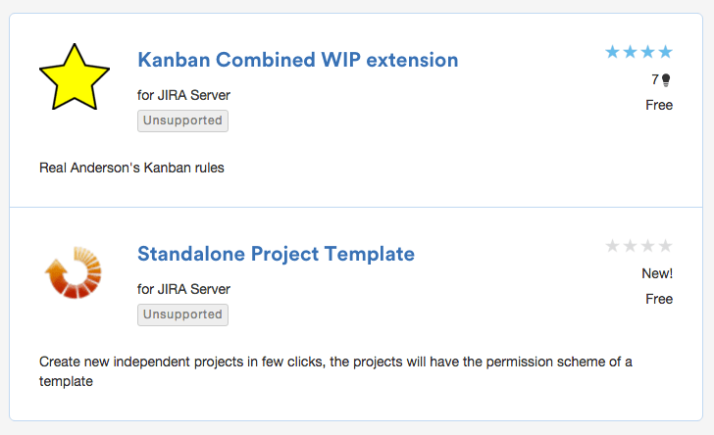Click the Free price for Standalone Project Template
This screenshot has width=714, height=435.
[659, 299]
